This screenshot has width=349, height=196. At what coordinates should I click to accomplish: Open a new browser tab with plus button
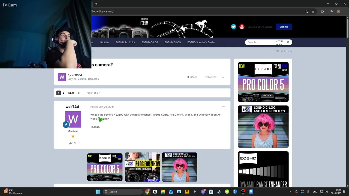[x=96, y=4]
